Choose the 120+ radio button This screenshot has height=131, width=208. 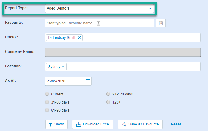click(108, 102)
